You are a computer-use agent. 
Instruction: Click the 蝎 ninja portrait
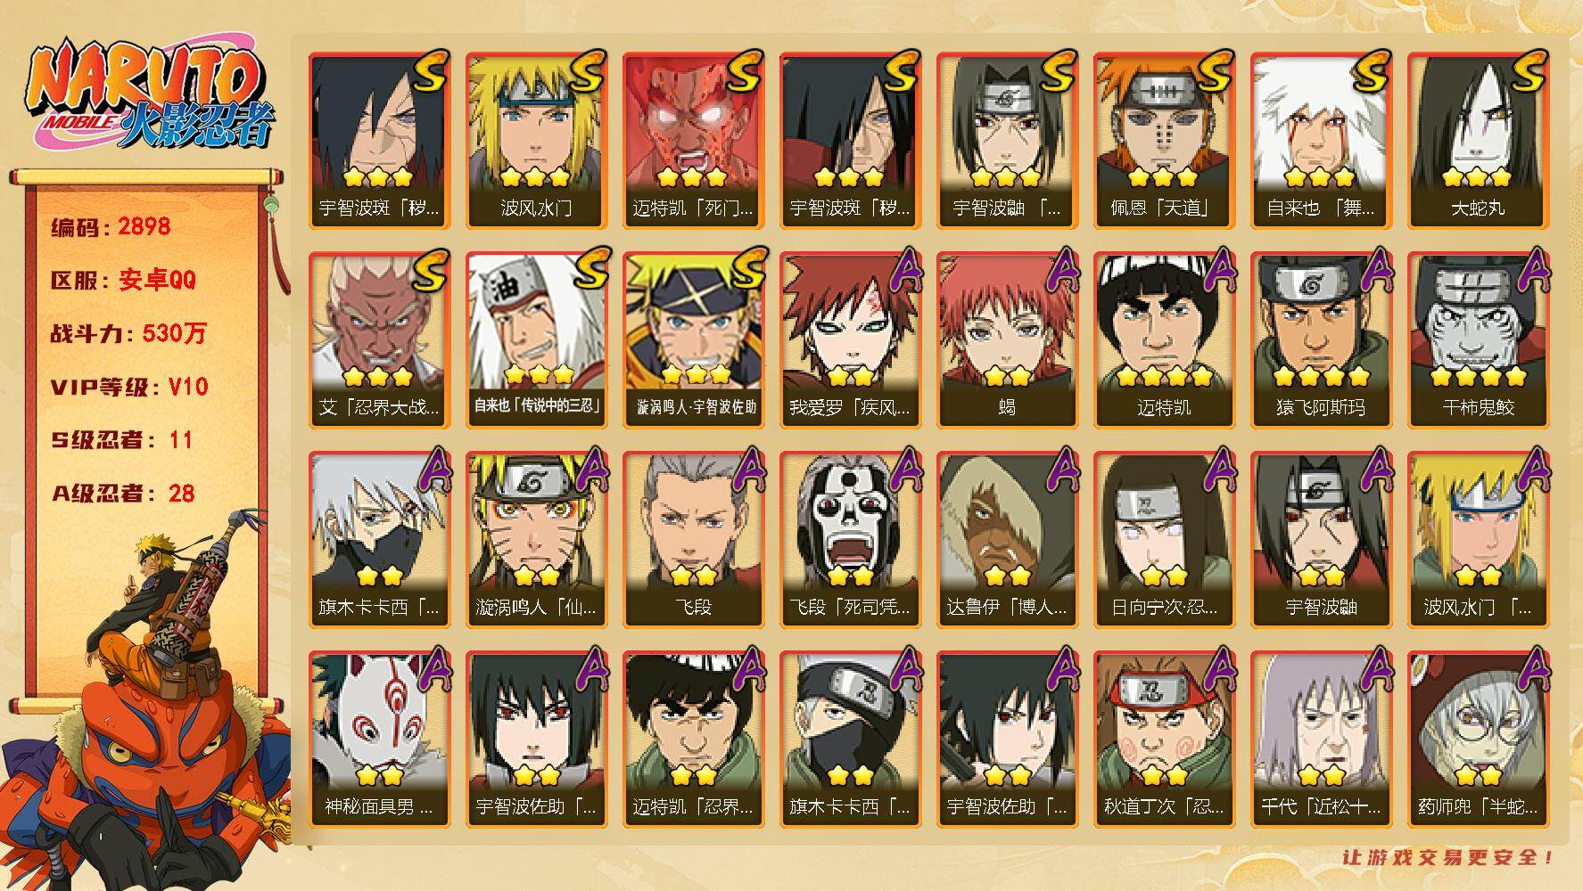[x=1007, y=340]
